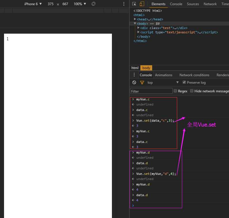Click the first data.d console entry
This screenshot has width=229, height=218.
[x=142, y=163]
